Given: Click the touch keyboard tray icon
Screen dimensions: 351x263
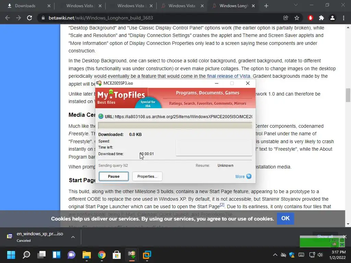Looking at the screenshot, I should pyautogui.click(x=301, y=255).
